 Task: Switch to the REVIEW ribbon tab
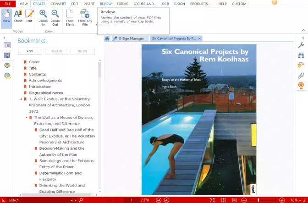tap(106, 4)
